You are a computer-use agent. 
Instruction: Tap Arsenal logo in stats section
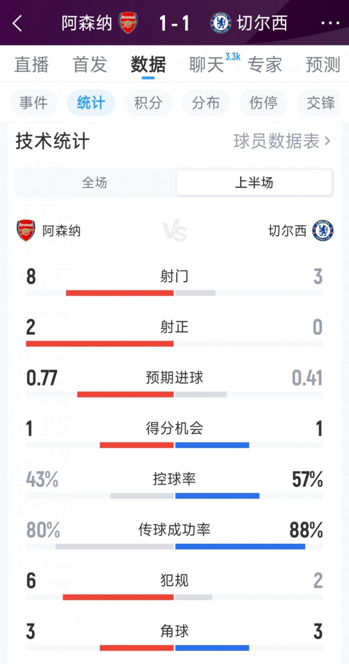[x=26, y=231]
